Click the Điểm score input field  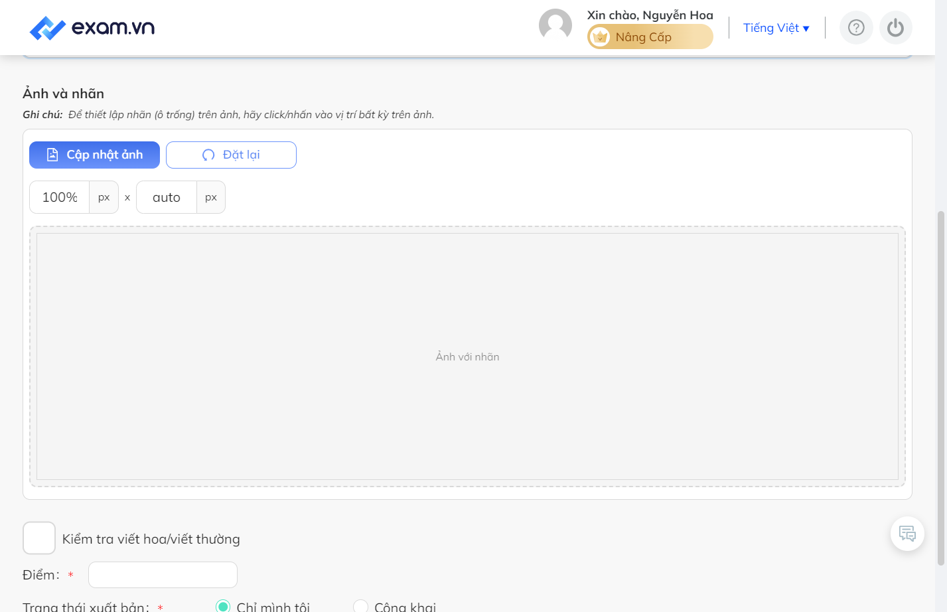coord(163,575)
